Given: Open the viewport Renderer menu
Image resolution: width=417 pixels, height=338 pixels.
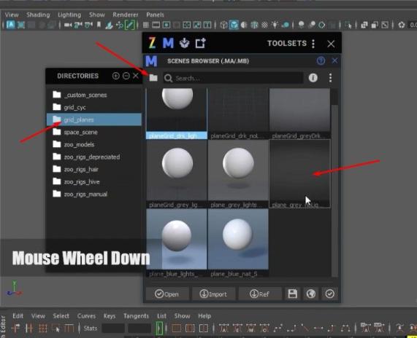Looking at the screenshot, I should pos(126,15).
